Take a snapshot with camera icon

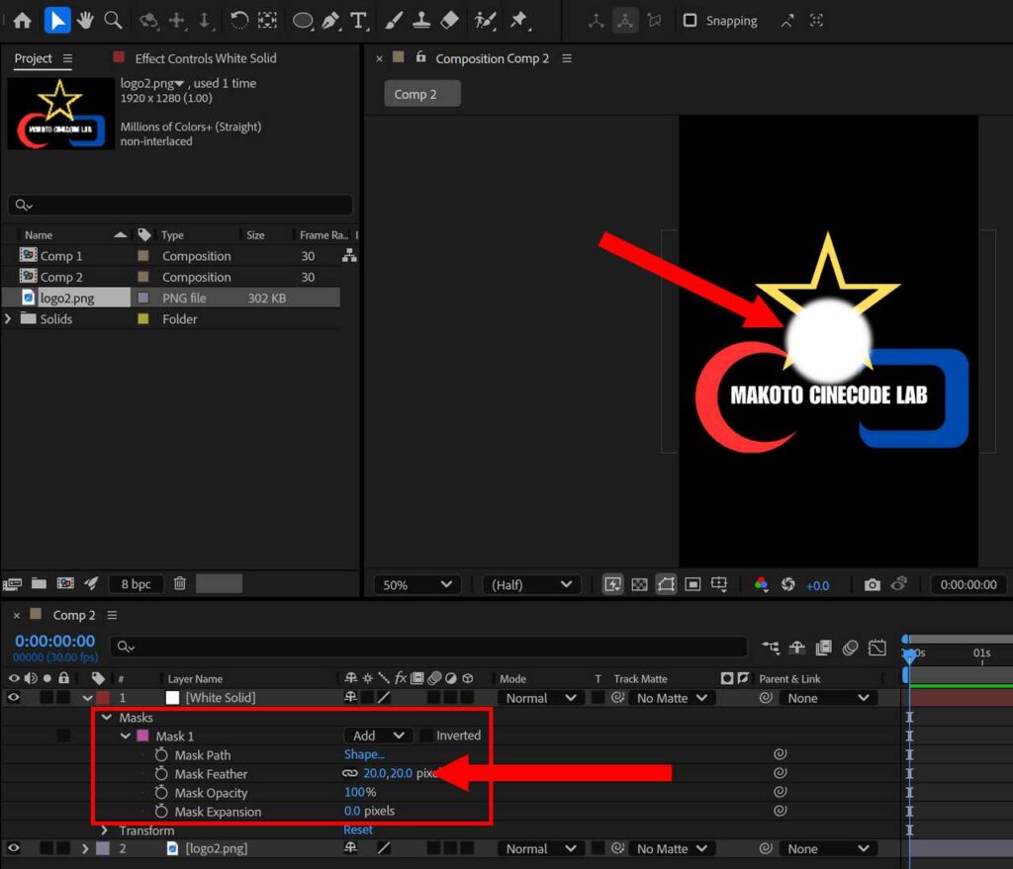pyautogui.click(x=873, y=585)
